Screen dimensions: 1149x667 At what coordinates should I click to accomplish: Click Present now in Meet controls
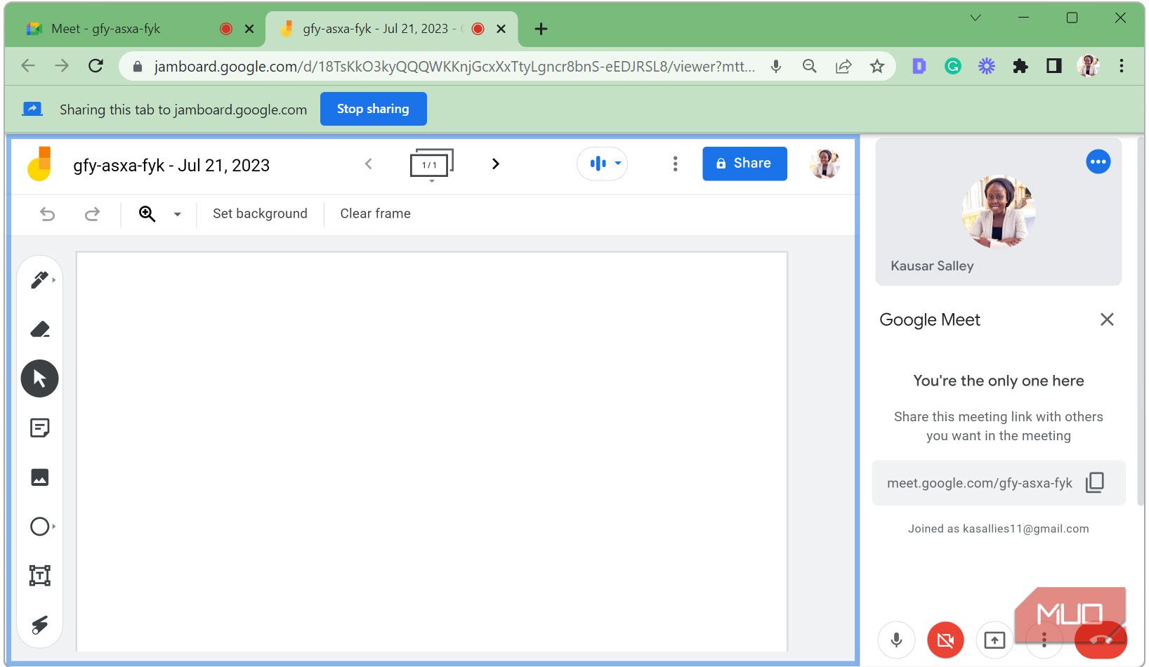994,640
